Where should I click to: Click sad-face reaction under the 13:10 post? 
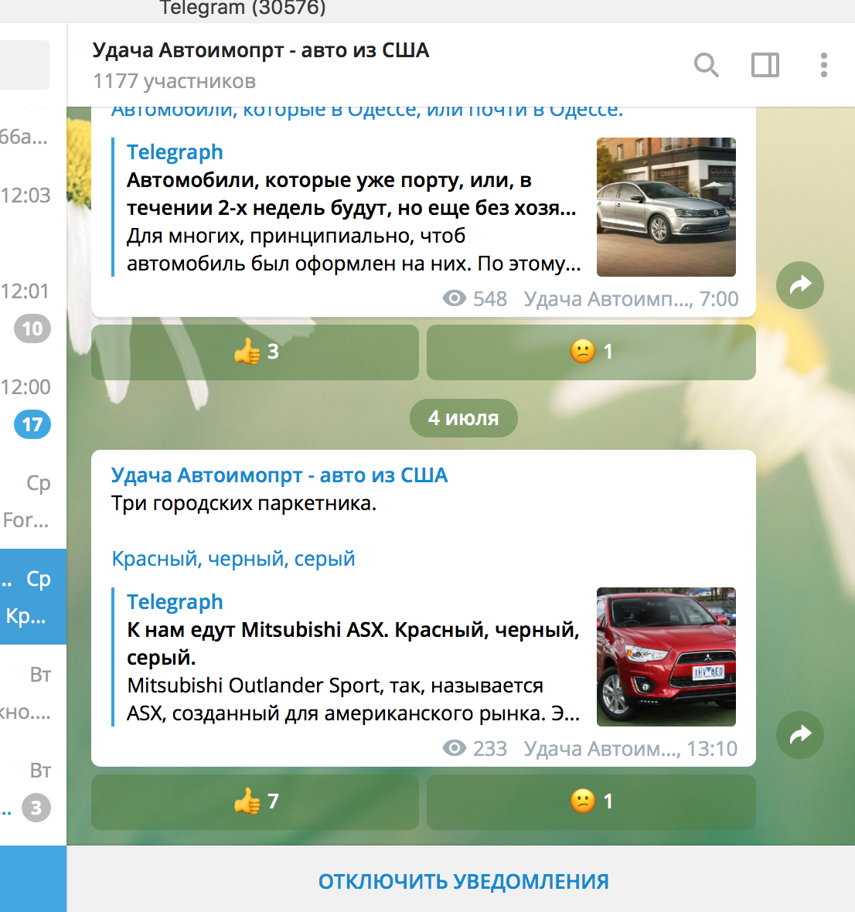pos(591,801)
